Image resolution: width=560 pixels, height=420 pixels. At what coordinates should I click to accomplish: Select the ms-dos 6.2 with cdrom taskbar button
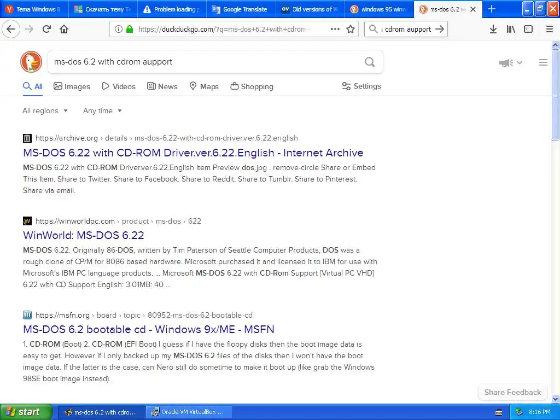tap(101, 412)
